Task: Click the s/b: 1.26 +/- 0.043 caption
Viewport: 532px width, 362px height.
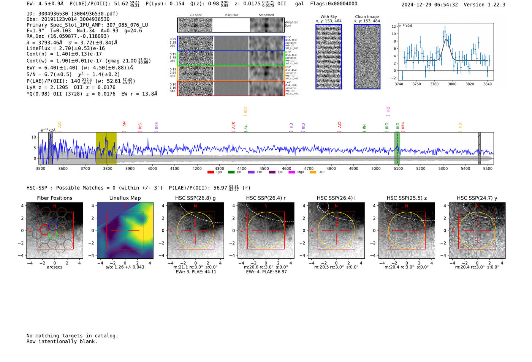Action: pyautogui.click(x=125, y=267)
